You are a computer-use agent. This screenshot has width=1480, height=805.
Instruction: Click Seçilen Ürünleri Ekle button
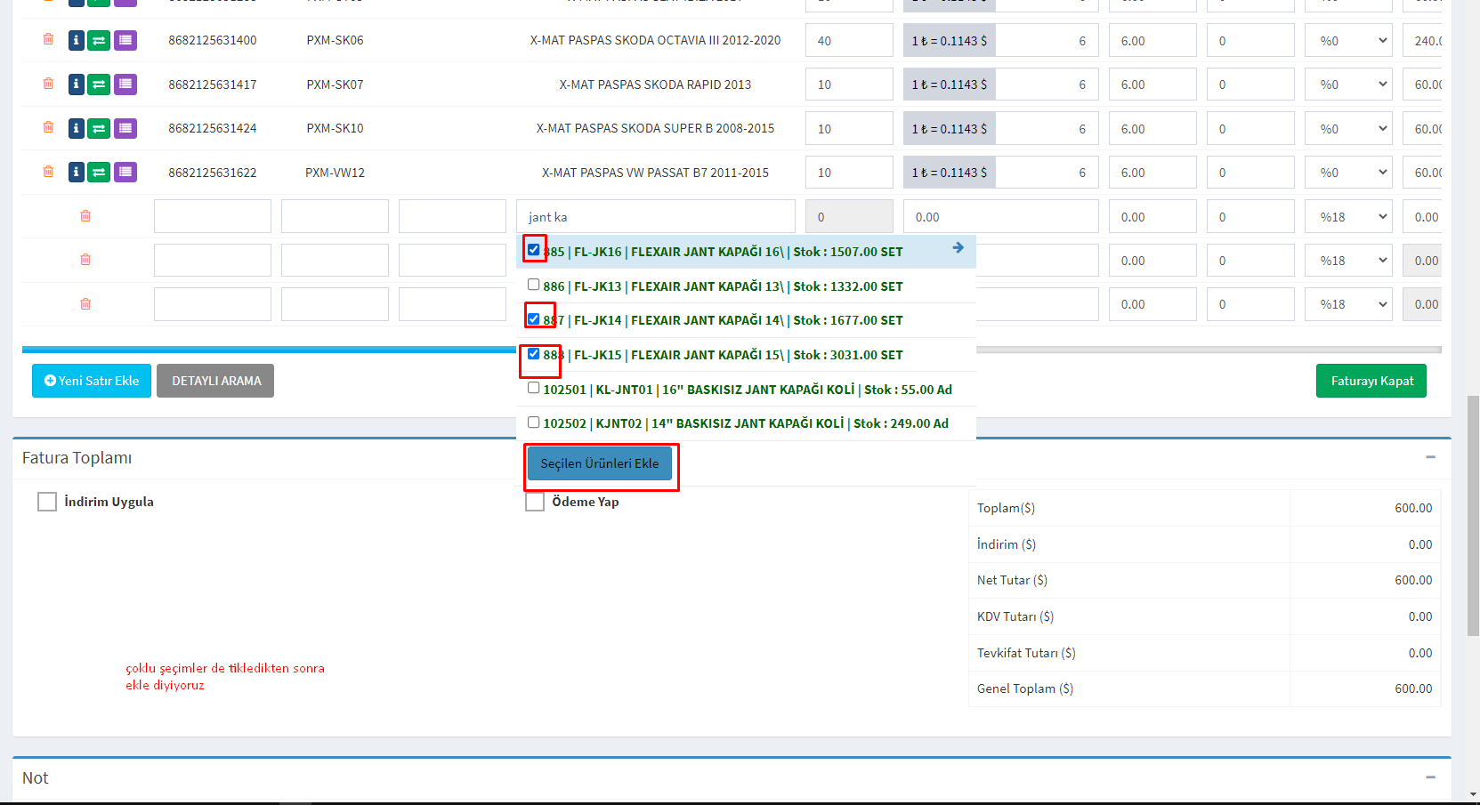600,463
